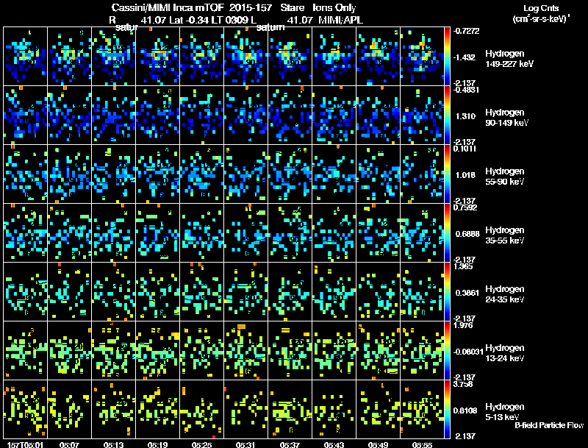
Task: Click the 'B-field Particle Flow' caption
Action: (549, 425)
